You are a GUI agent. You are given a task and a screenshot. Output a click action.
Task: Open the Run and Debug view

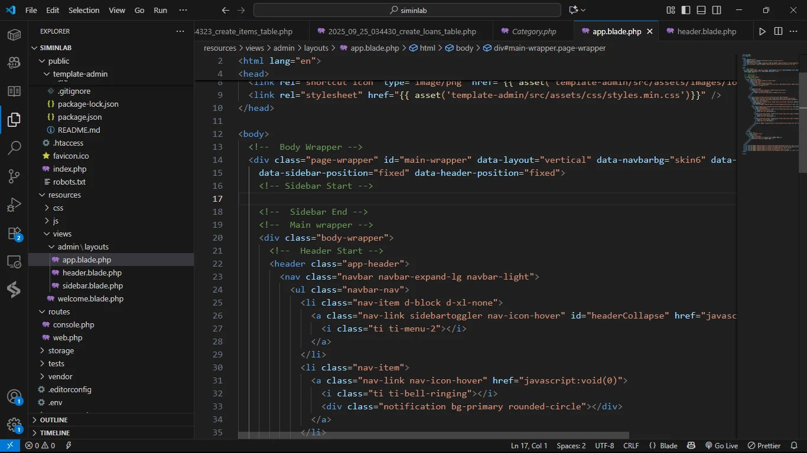(14, 205)
